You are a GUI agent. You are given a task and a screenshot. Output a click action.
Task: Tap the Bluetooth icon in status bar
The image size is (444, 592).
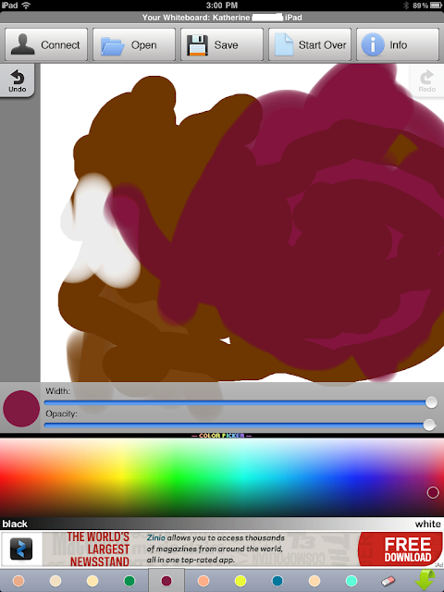(406, 6)
